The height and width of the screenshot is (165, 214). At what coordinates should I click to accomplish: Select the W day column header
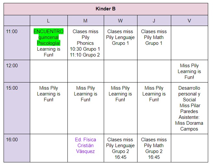point(121,20)
